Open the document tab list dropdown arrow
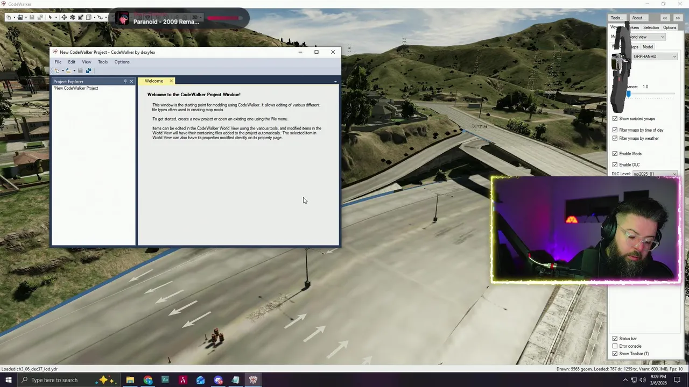 pyautogui.click(x=335, y=82)
